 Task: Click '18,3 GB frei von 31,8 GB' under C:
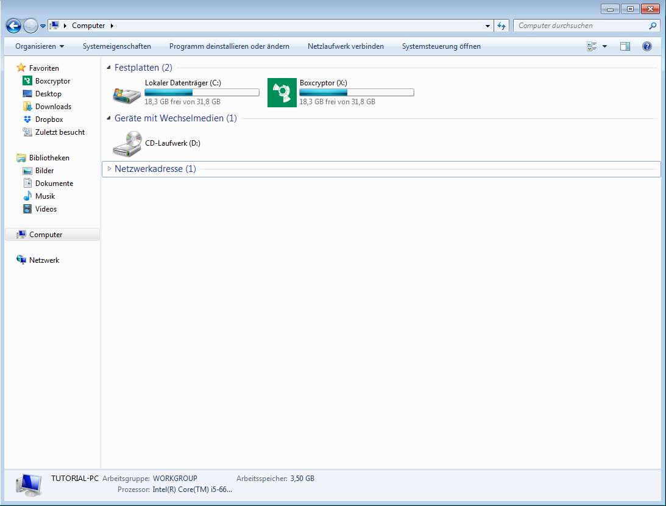[x=183, y=102]
